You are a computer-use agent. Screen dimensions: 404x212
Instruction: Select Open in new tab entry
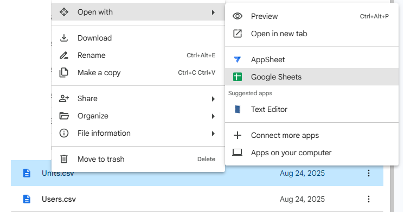[312, 34]
